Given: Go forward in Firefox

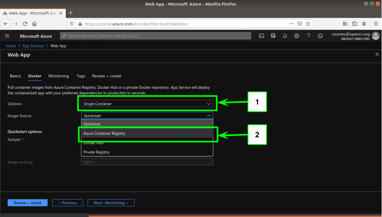Looking at the screenshot, I should 16,24.
